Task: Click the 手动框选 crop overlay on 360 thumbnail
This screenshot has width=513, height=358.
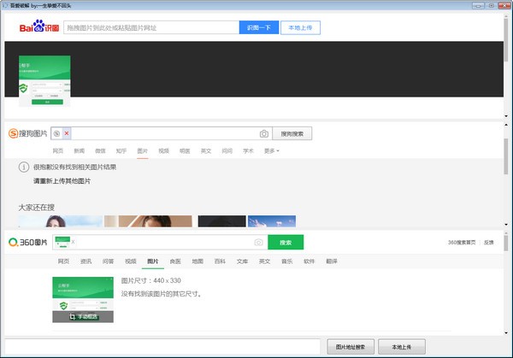Action: point(83,316)
